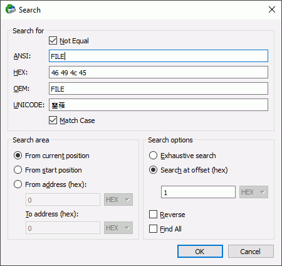Click the Cancel button
The height and width of the screenshot is (266, 282).
[x=251, y=251]
